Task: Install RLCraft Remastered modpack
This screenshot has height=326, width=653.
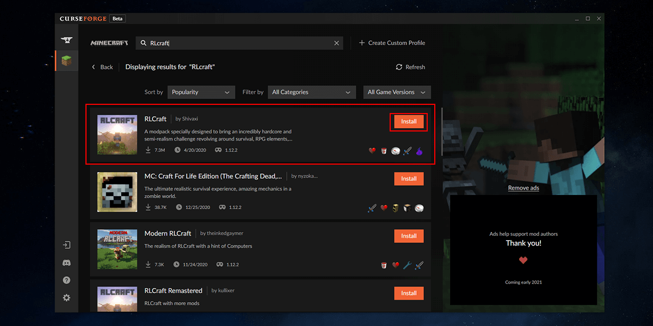Action: [x=409, y=293]
